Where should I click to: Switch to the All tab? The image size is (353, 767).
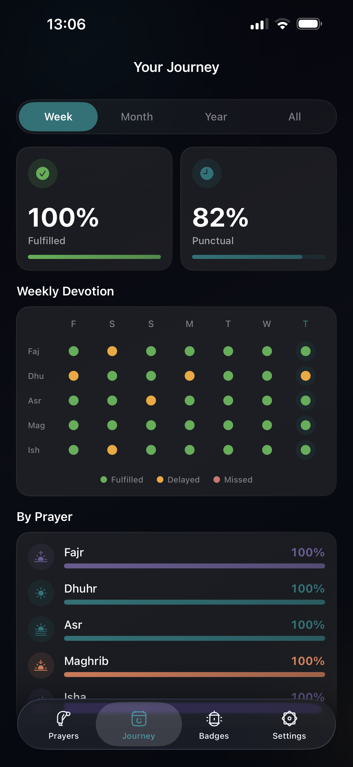[x=294, y=116]
